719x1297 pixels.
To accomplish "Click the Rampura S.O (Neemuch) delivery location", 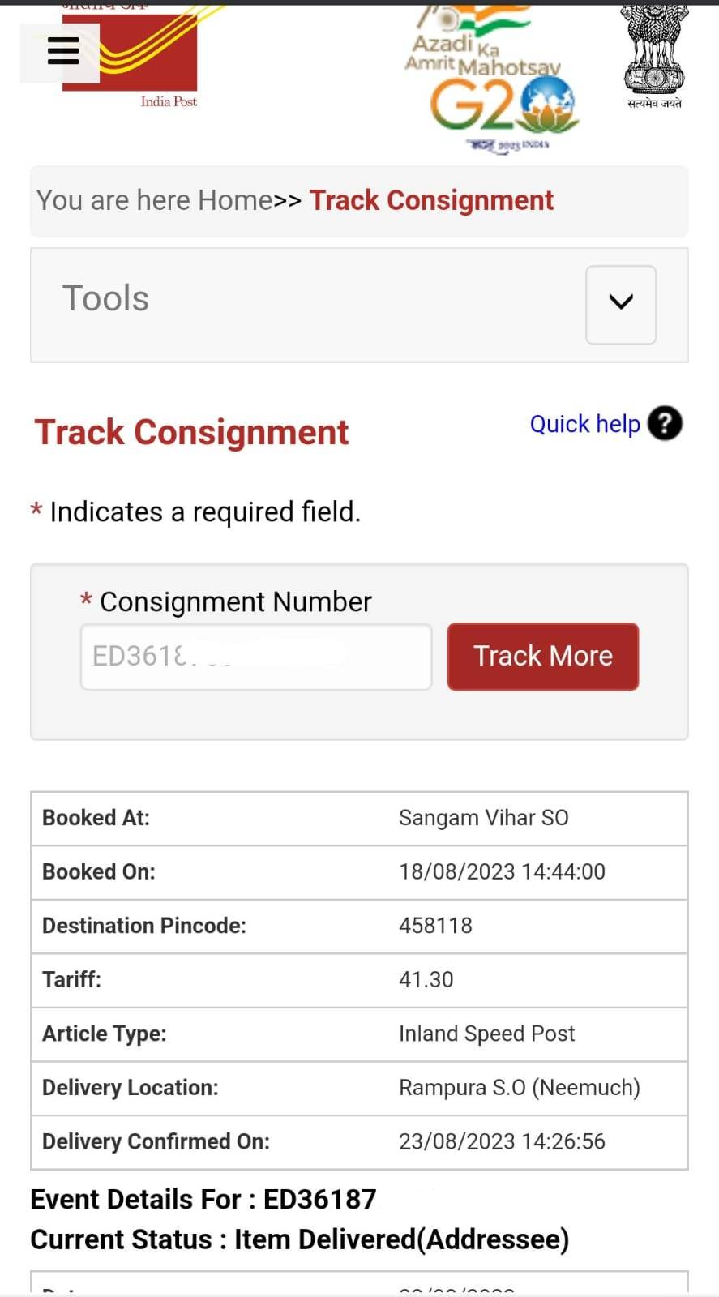I will 519,1088.
